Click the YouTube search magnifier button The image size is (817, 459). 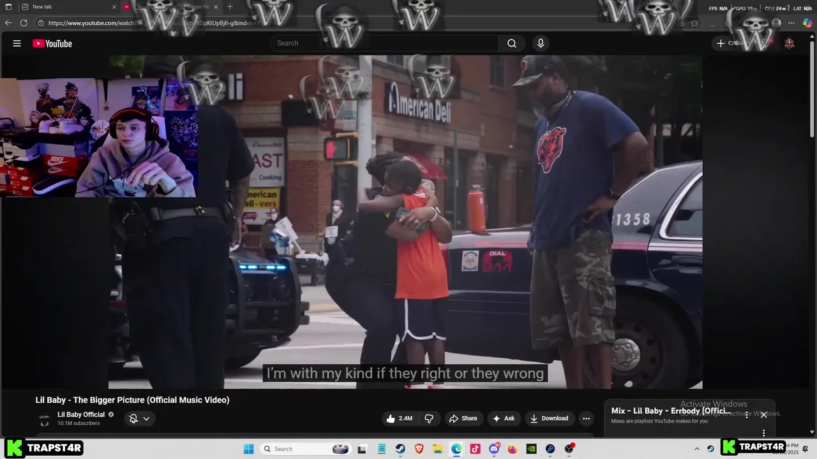511,43
